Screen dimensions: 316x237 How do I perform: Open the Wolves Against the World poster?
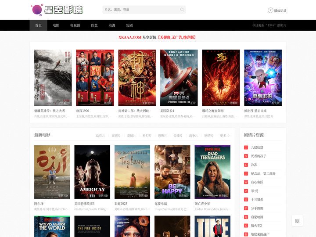pos(52,226)
